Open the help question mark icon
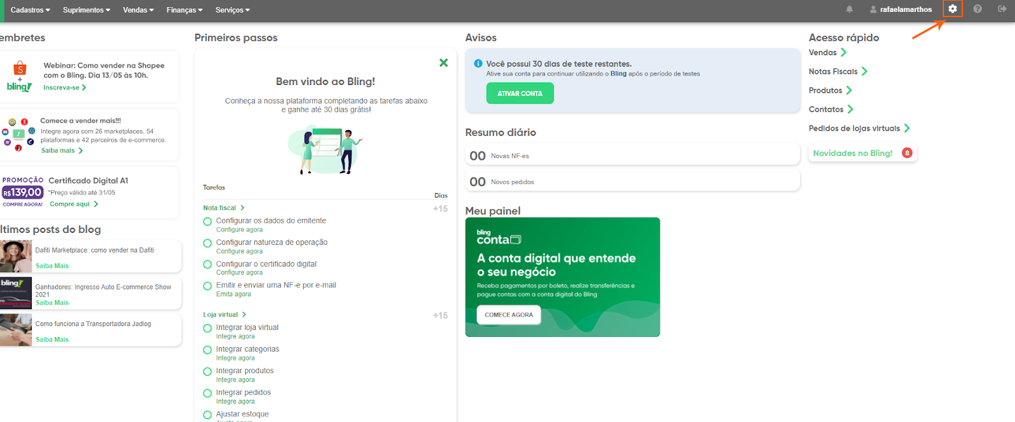This screenshot has height=422, width=1015. tap(978, 9)
